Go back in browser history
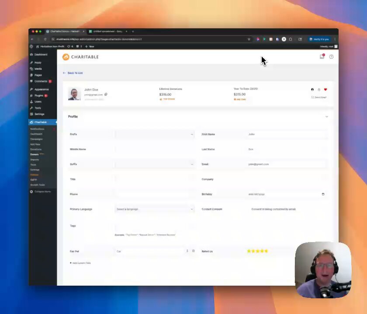The width and height of the screenshot is (367, 314). tap(32, 39)
